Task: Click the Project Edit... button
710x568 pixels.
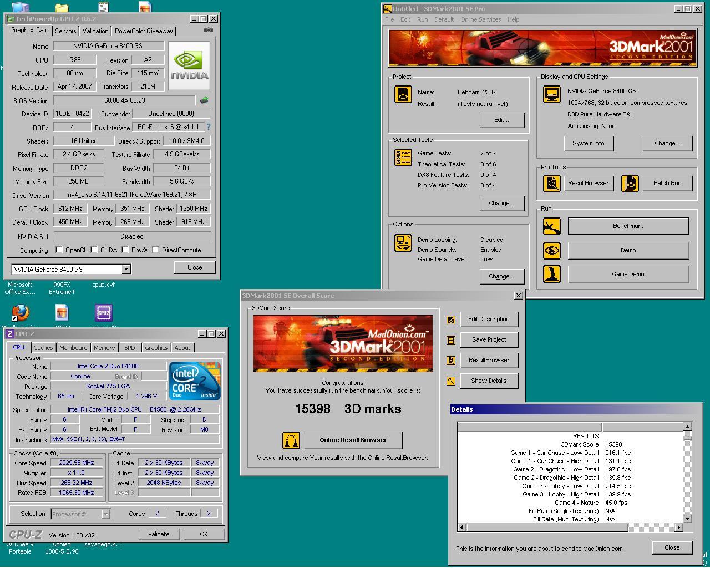Action: pos(501,120)
